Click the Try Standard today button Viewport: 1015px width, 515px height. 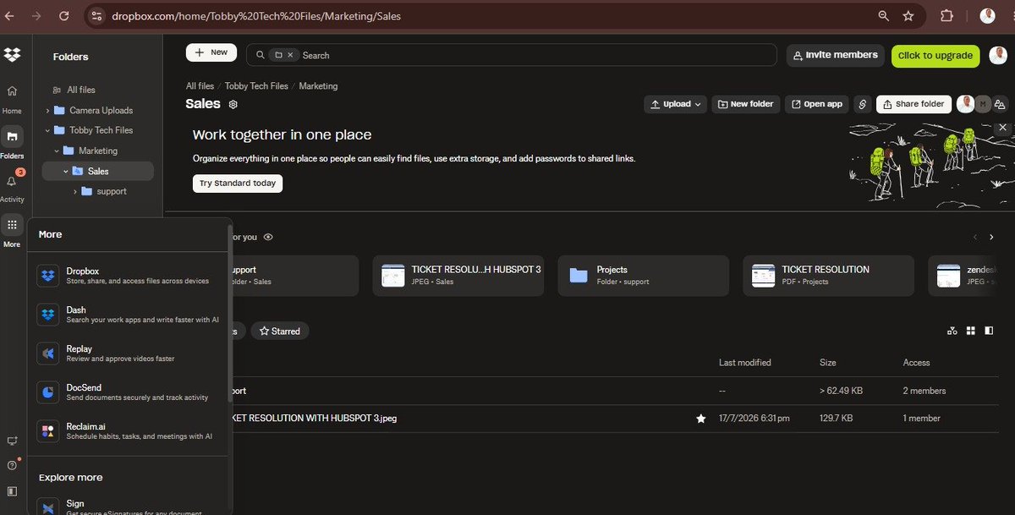click(238, 184)
